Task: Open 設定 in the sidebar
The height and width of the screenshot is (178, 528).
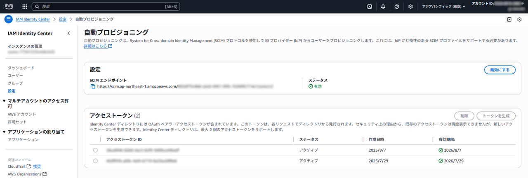Action: (12, 91)
